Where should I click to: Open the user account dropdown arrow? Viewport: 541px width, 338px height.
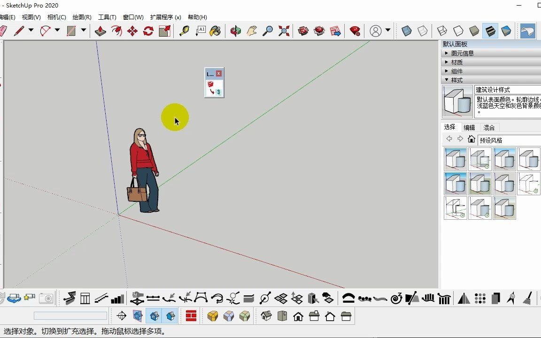pos(388,31)
